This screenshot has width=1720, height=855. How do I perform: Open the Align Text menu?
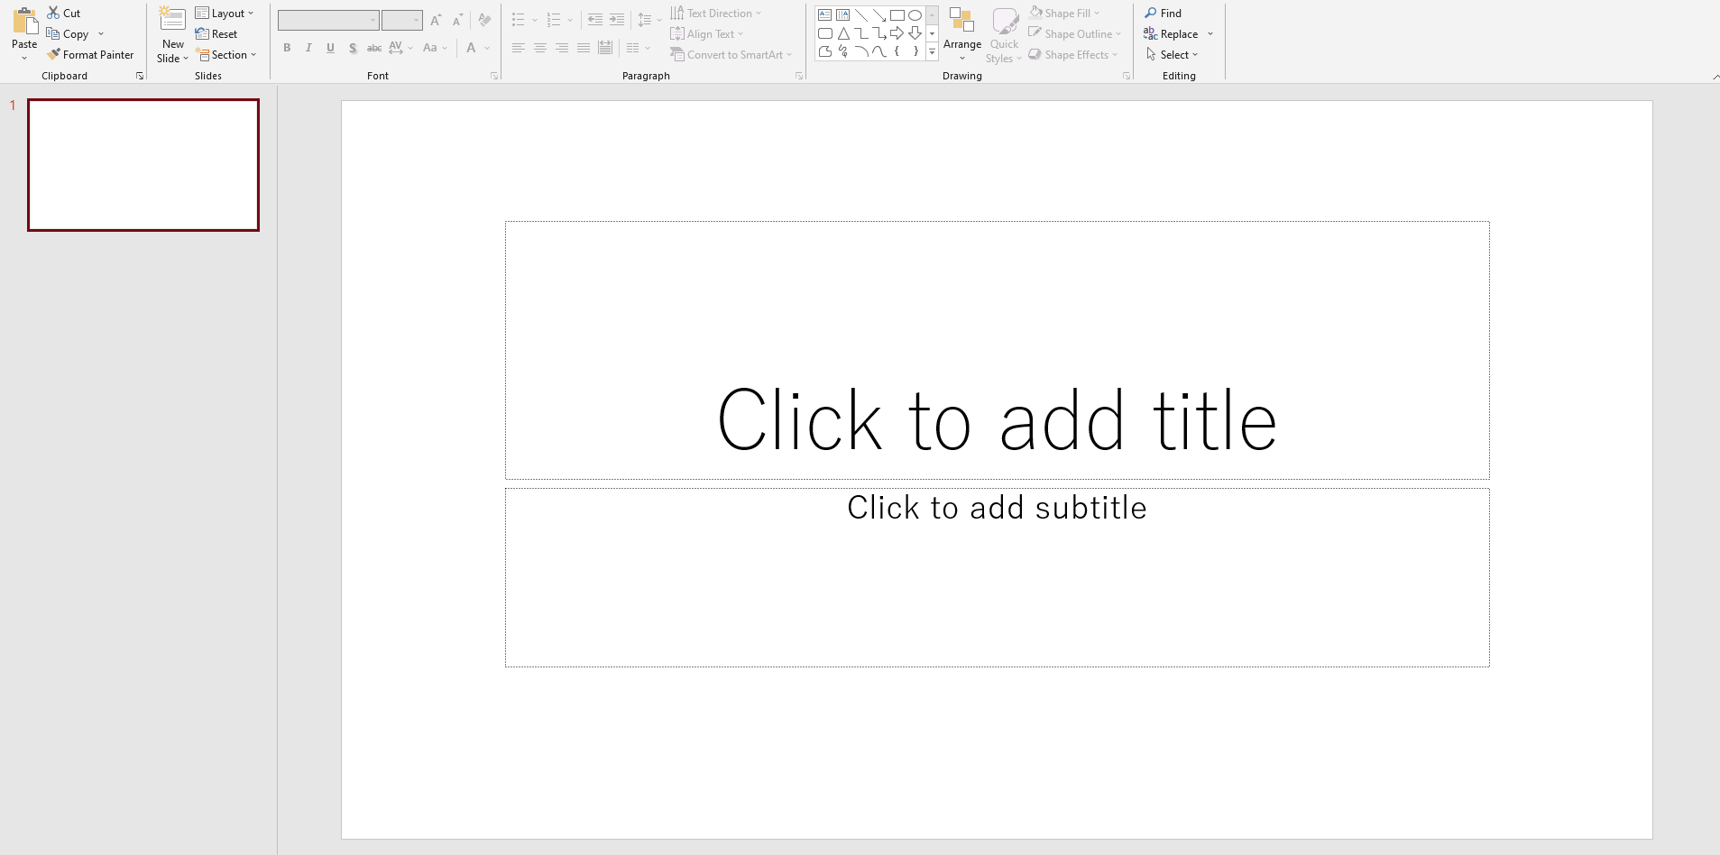(x=707, y=34)
